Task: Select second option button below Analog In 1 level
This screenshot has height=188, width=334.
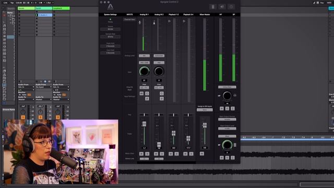Action: [144, 63]
